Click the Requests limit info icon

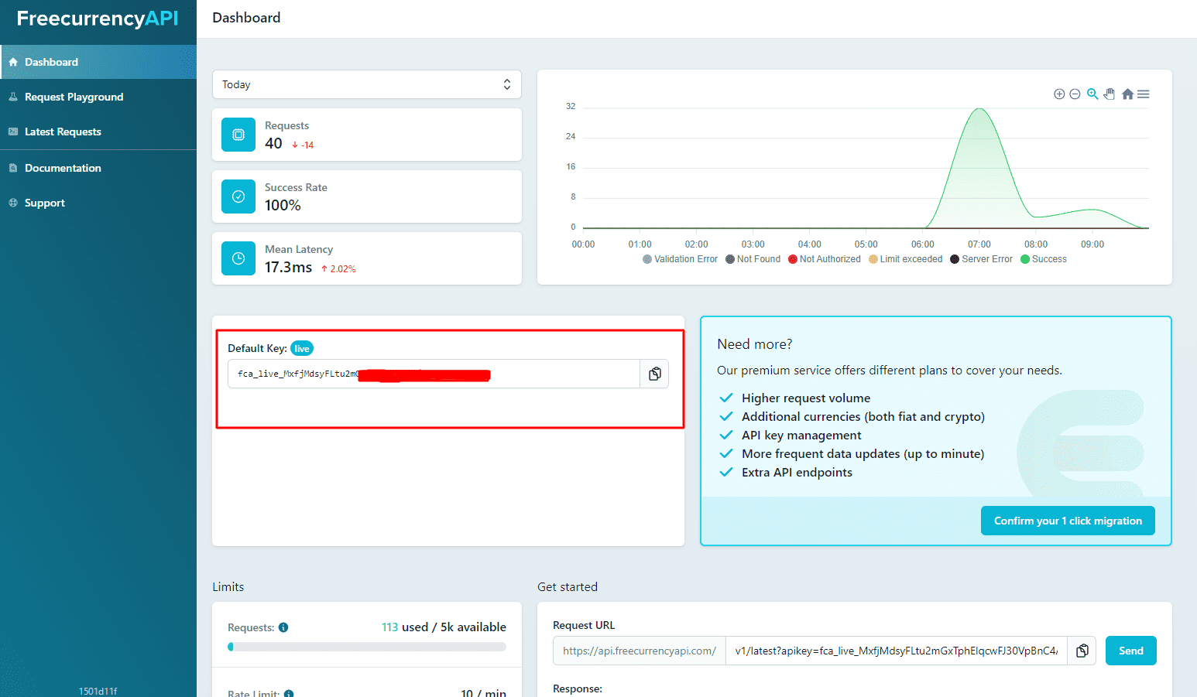coord(283,627)
